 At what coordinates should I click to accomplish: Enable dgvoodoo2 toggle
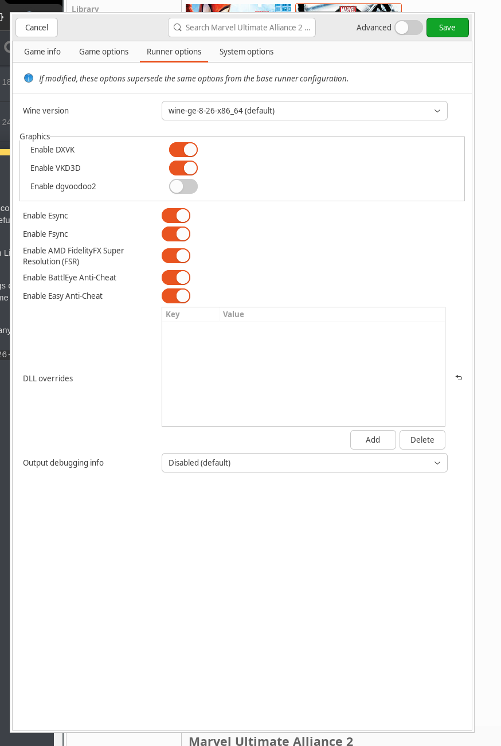pyautogui.click(x=183, y=186)
